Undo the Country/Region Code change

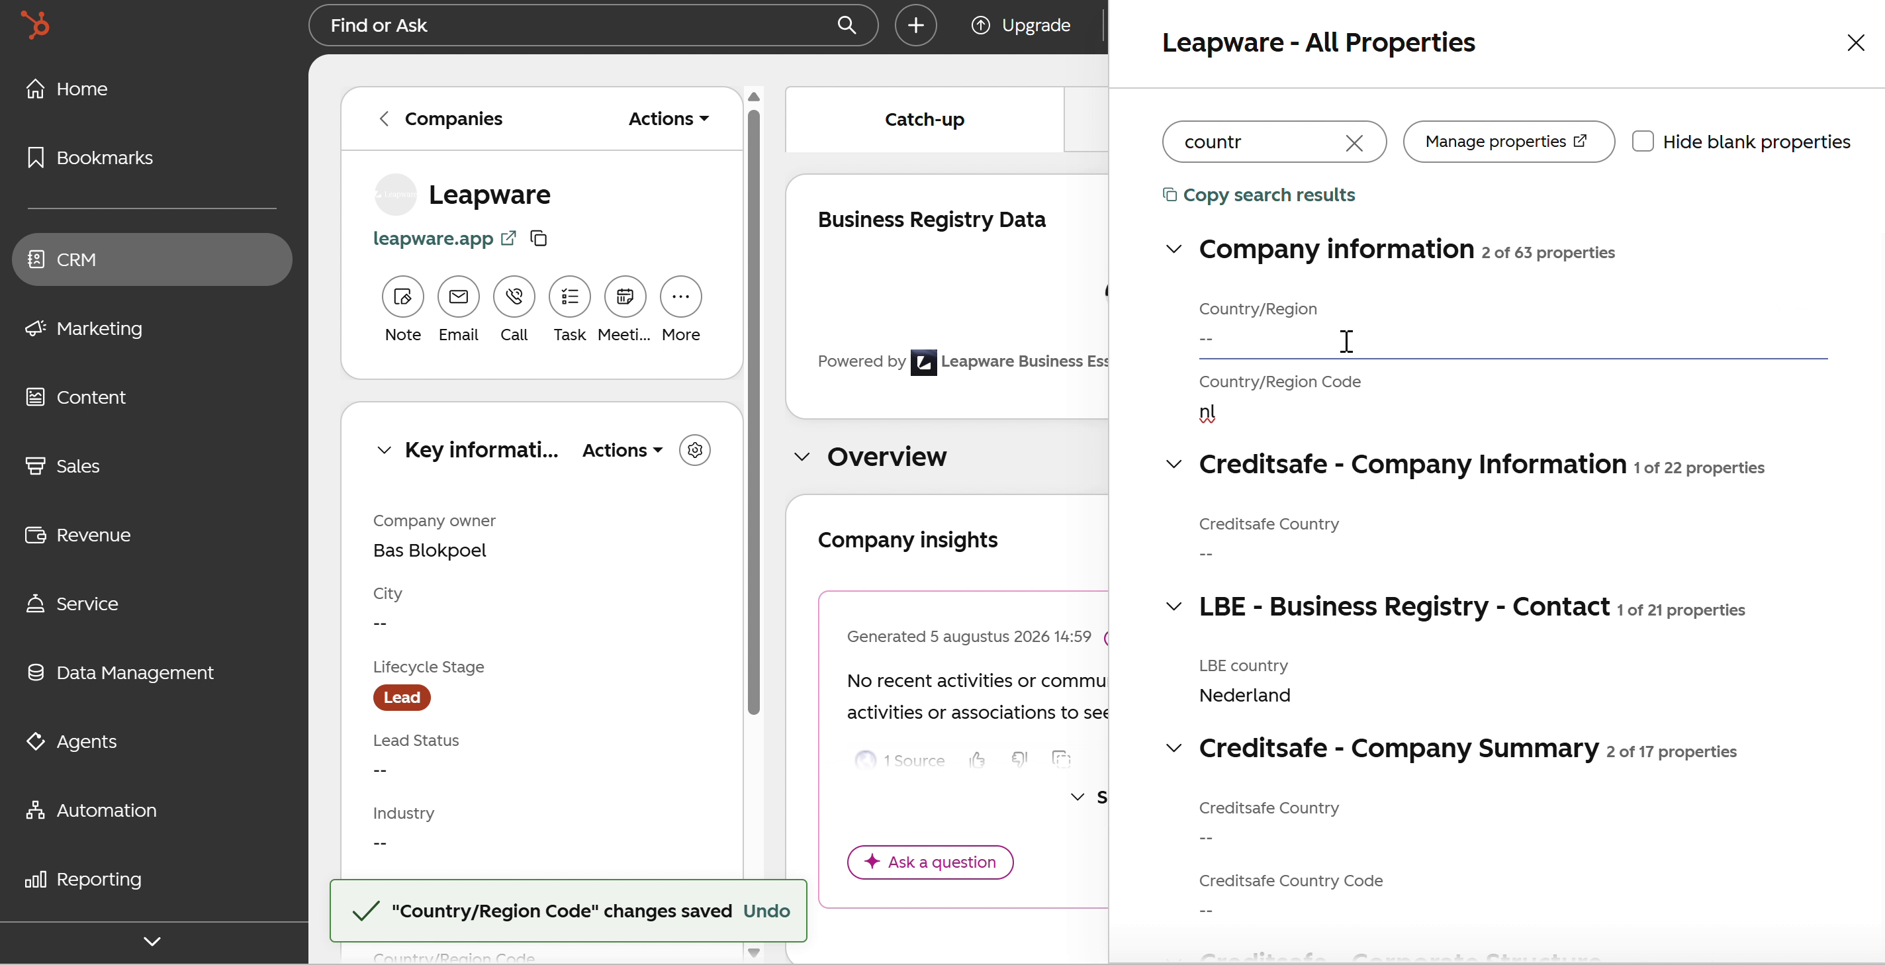[766, 911]
